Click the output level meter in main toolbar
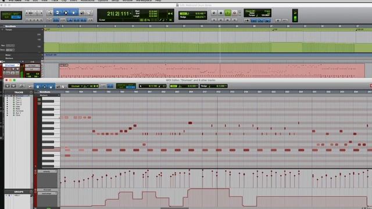Viewport: 372px width, 209px height. (295, 16)
